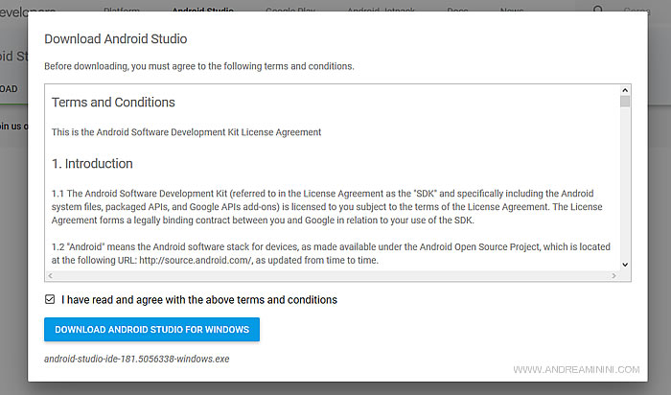Uncheck the agree with terms checkbox
This screenshot has width=671, height=395.
click(50, 299)
